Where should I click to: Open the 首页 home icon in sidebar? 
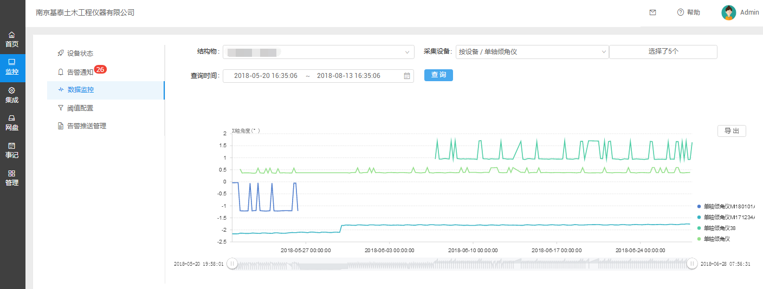pyautogui.click(x=12, y=35)
